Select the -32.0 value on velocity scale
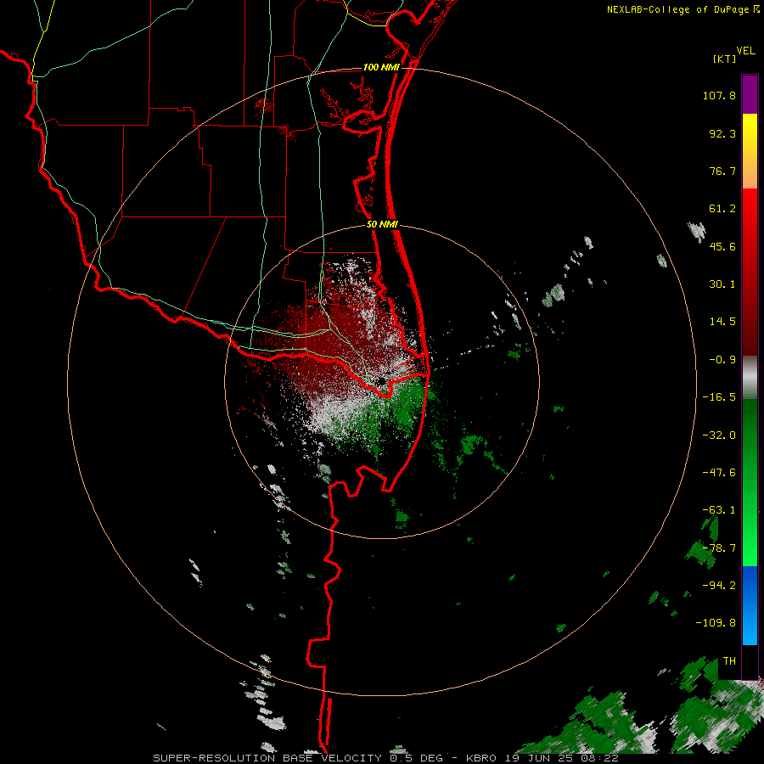 tap(719, 435)
